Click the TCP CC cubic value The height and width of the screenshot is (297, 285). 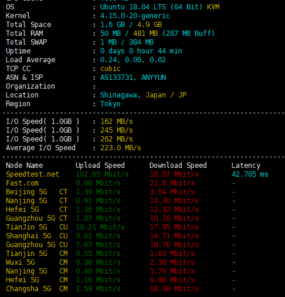pos(110,69)
